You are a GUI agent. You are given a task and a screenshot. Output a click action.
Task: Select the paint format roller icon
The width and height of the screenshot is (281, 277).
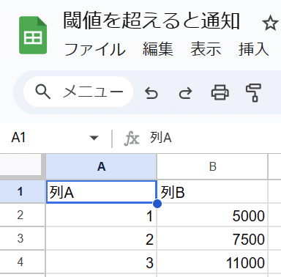[253, 92]
